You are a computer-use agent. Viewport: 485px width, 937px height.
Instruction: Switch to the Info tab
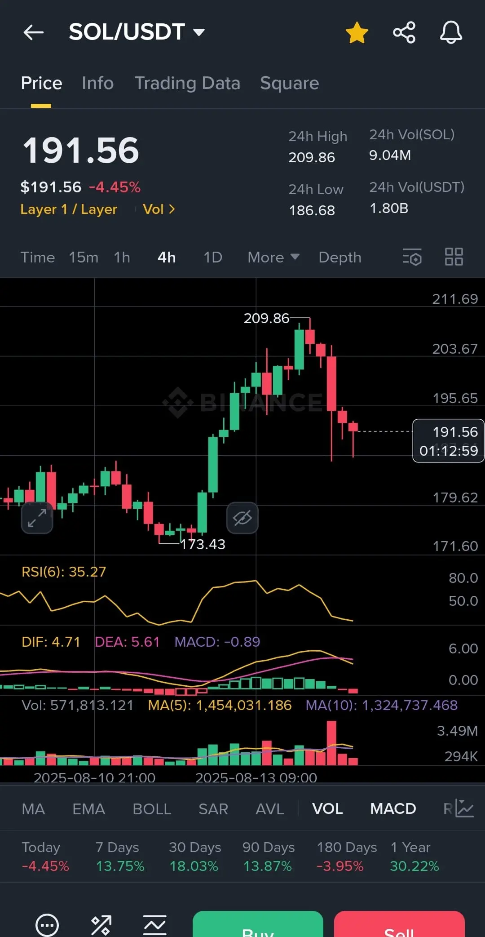pos(97,83)
